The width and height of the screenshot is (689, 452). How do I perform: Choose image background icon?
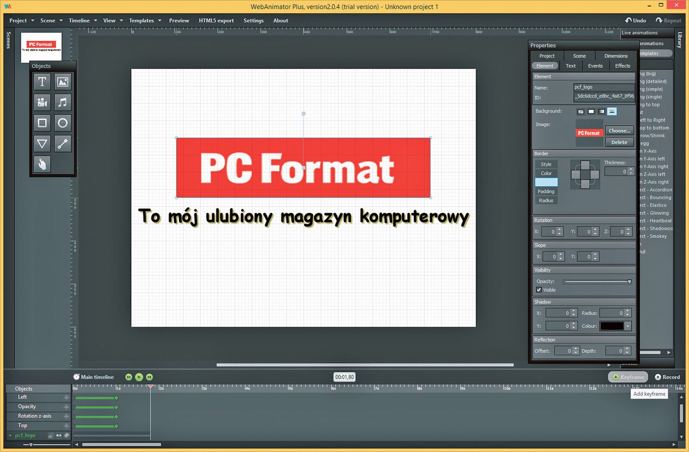tap(612, 111)
